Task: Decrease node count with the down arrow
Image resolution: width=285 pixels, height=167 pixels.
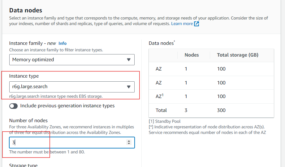Action: (x=129, y=144)
